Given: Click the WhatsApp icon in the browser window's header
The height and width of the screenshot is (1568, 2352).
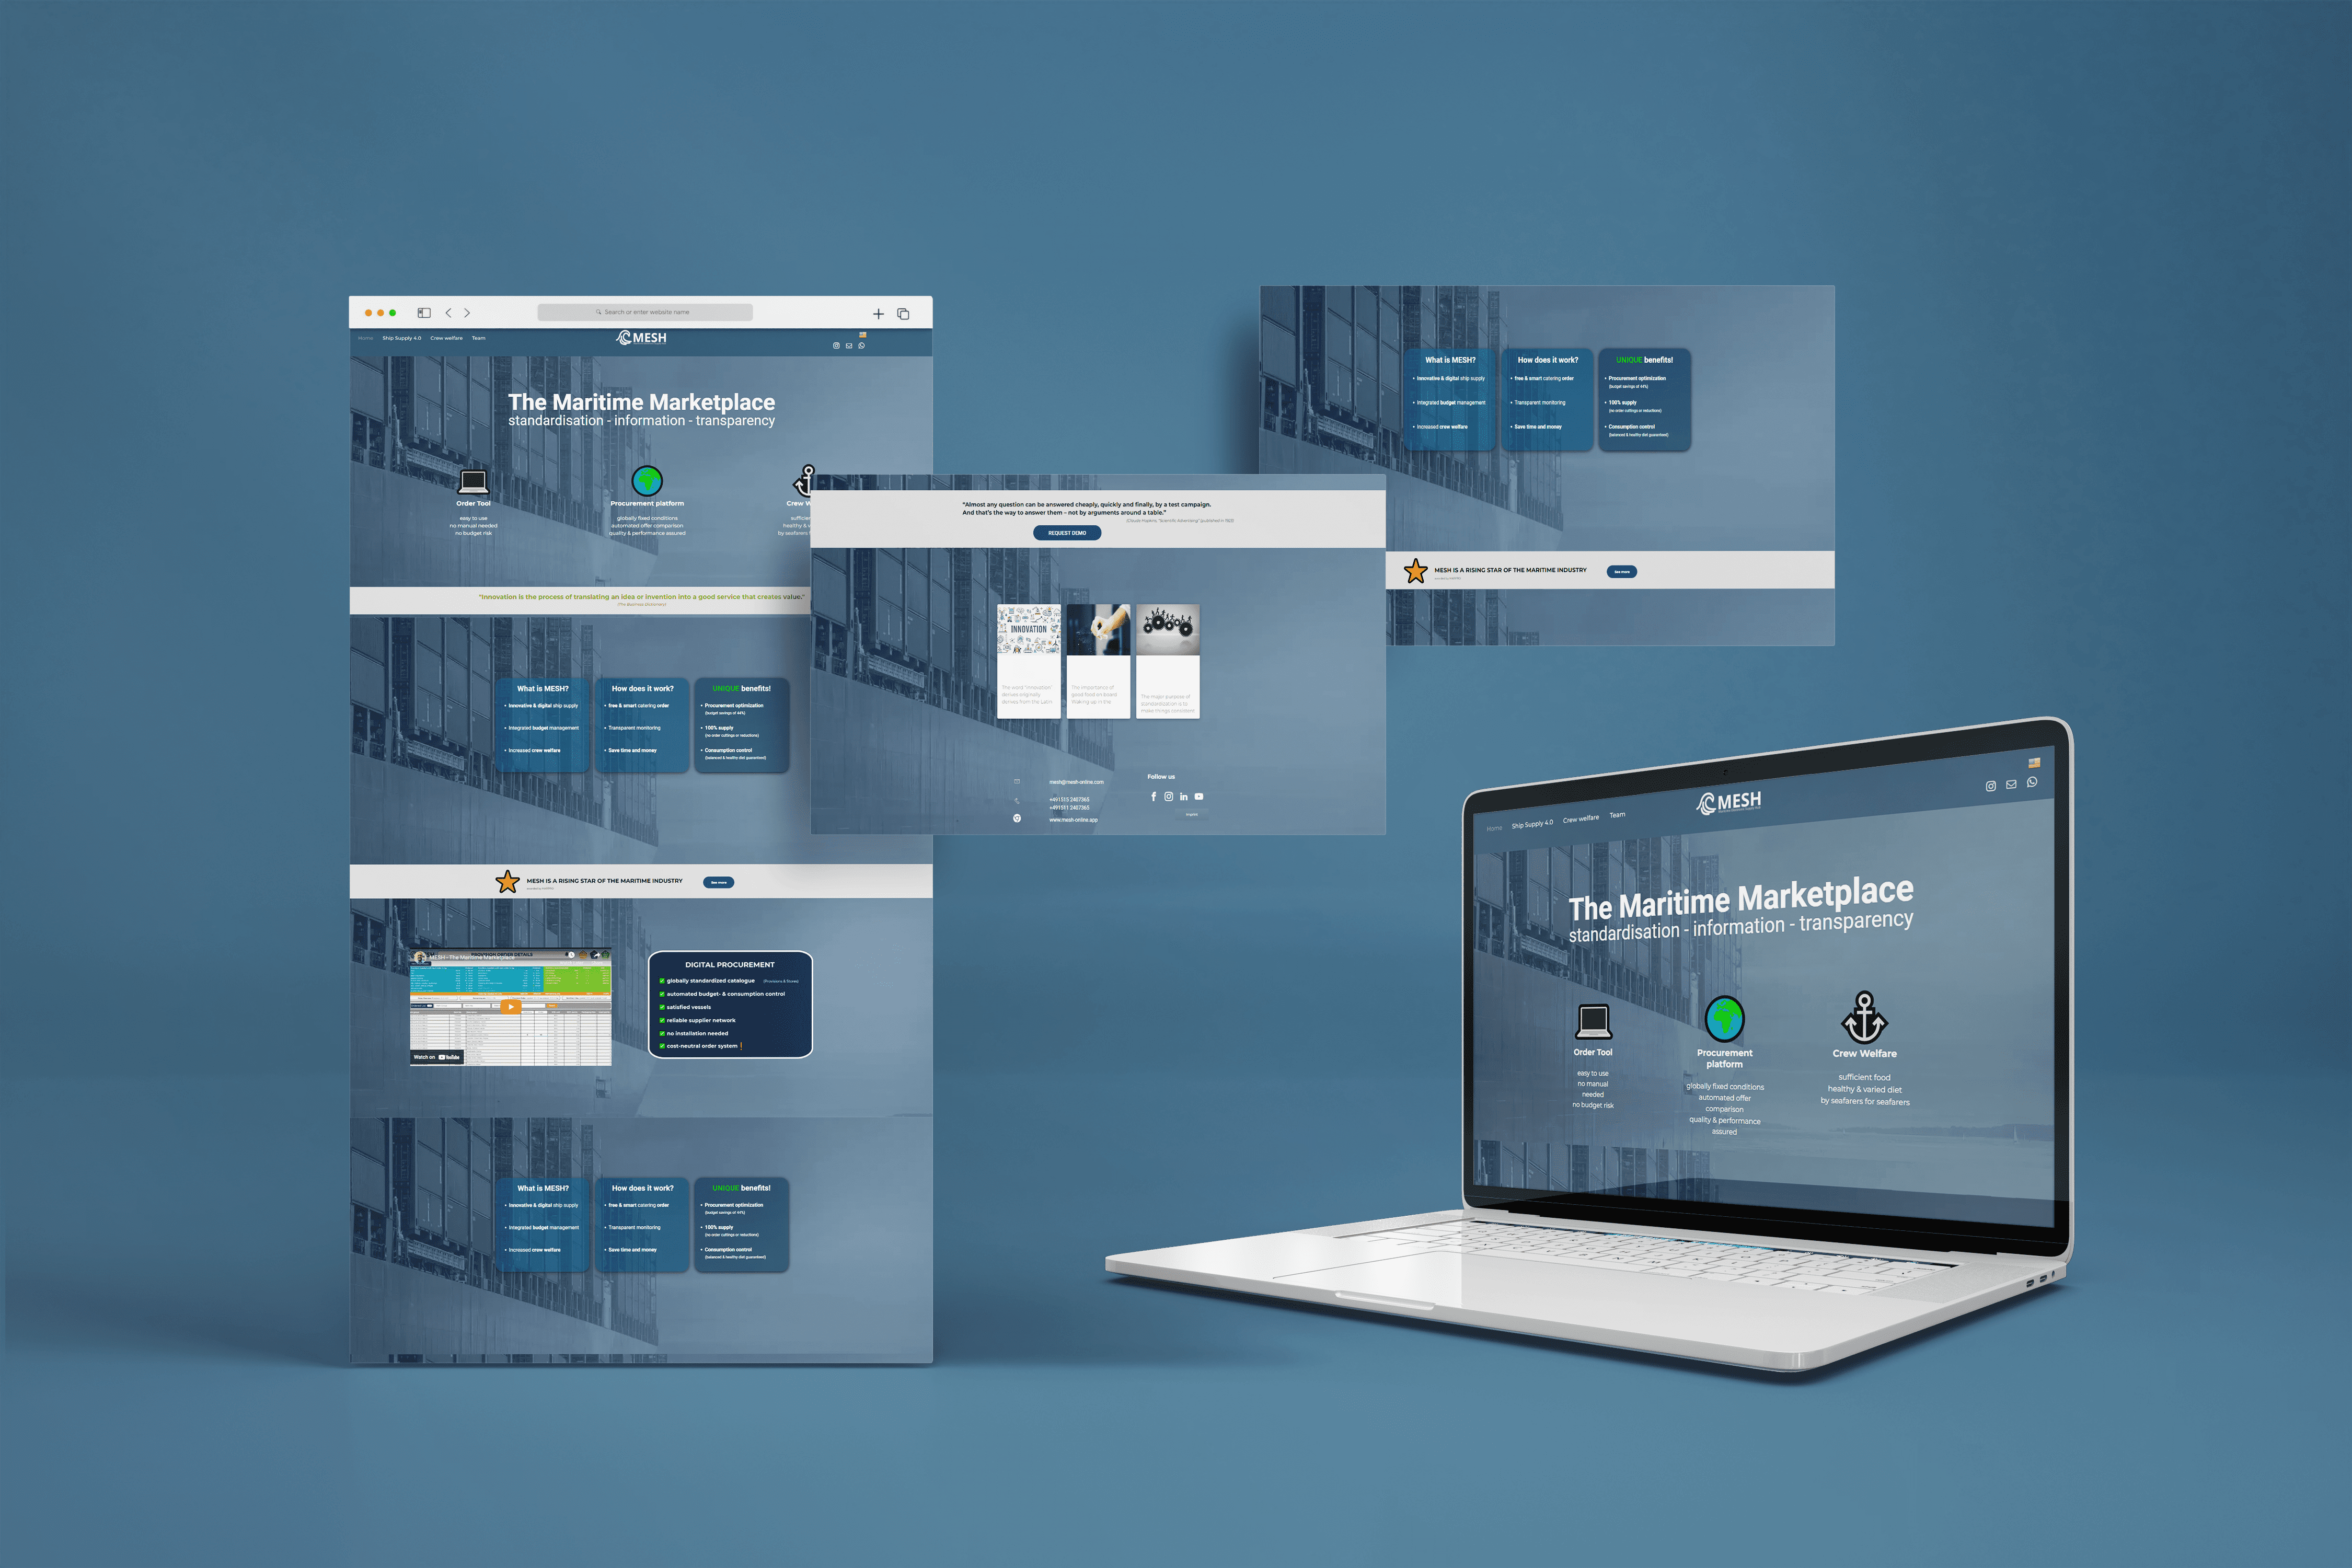Looking at the screenshot, I should [x=861, y=346].
